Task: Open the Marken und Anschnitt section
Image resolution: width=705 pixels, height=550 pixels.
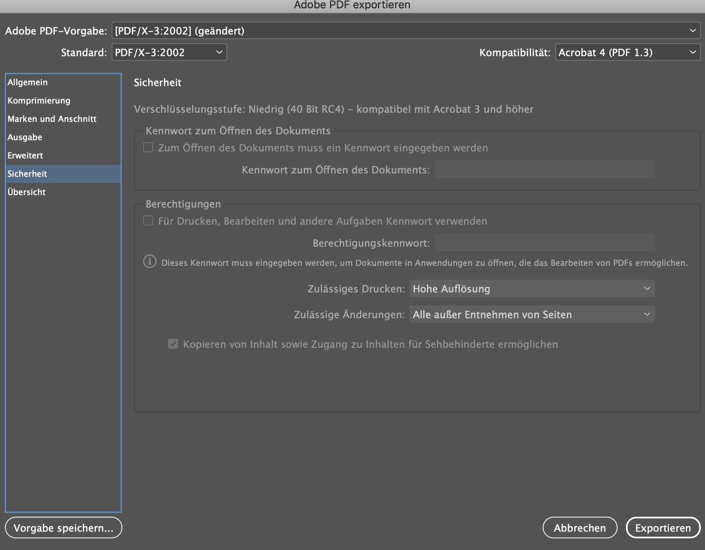Action: pyautogui.click(x=63, y=119)
